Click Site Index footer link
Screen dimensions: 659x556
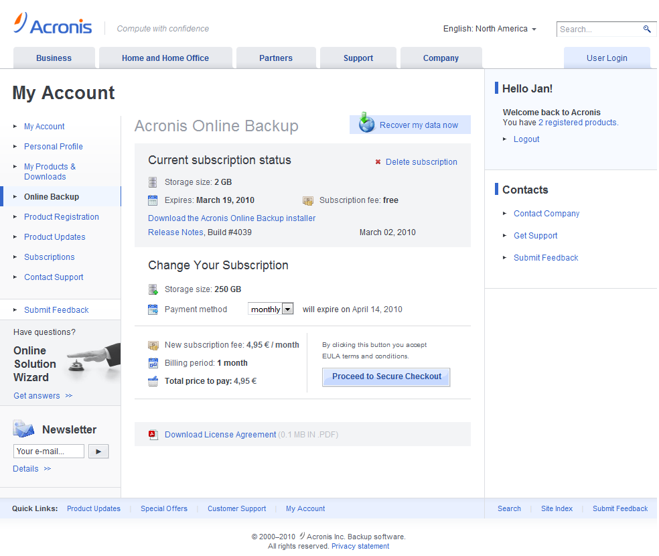pos(557,508)
